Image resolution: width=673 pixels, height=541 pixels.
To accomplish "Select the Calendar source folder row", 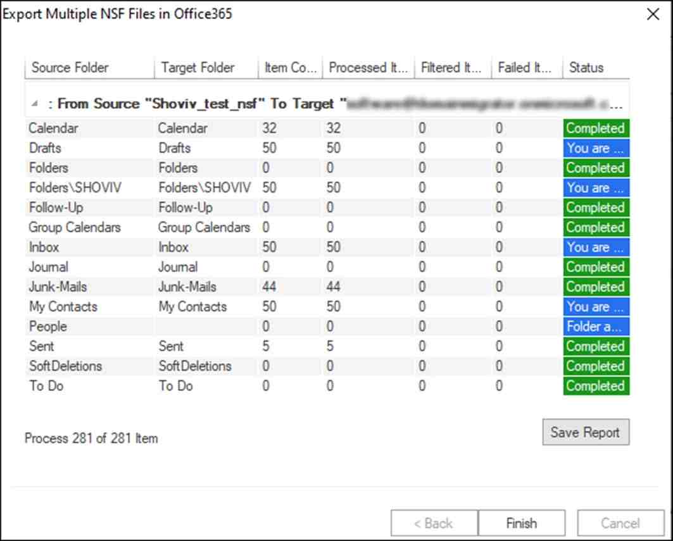I will click(54, 128).
